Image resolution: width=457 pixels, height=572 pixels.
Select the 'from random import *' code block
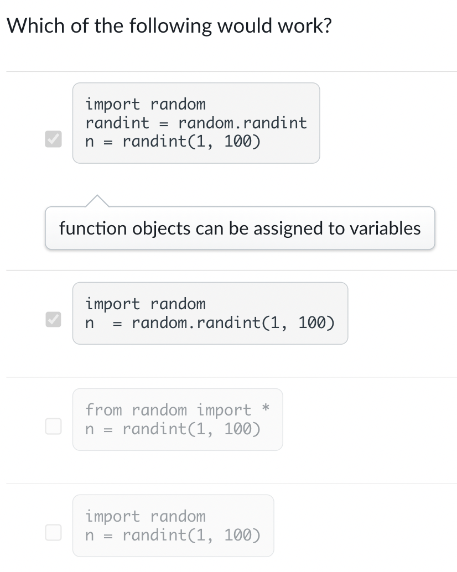point(177,419)
